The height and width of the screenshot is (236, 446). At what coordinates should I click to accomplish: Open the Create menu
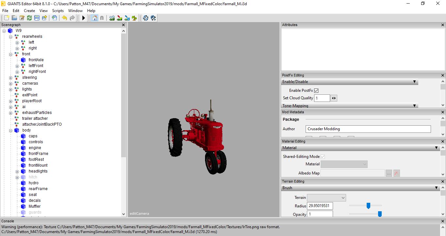coord(29,11)
